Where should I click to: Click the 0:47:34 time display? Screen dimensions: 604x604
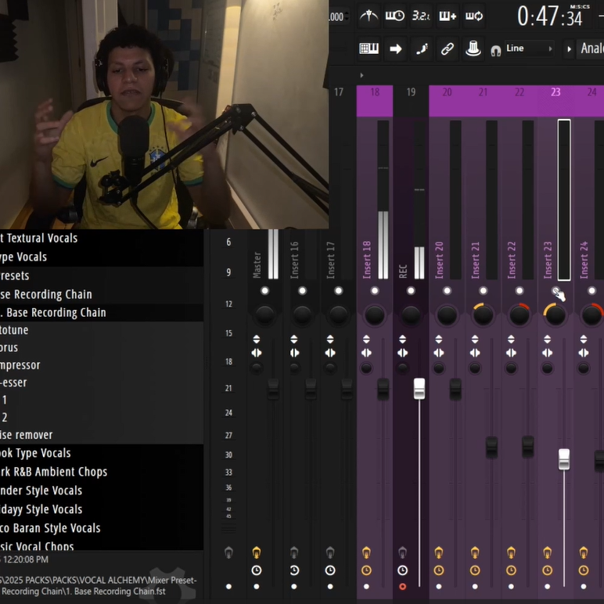[550, 17]
